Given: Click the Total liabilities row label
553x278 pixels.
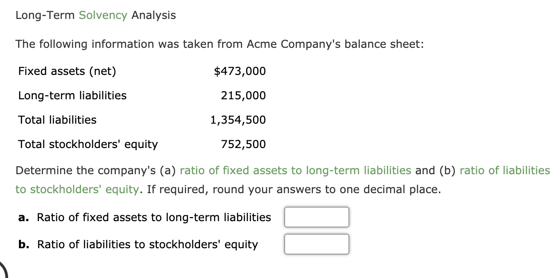Looking at the screenshot, I should [x=57, y=120].
